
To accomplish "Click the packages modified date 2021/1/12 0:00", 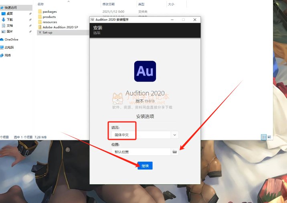I will click(x=113, y=12).
